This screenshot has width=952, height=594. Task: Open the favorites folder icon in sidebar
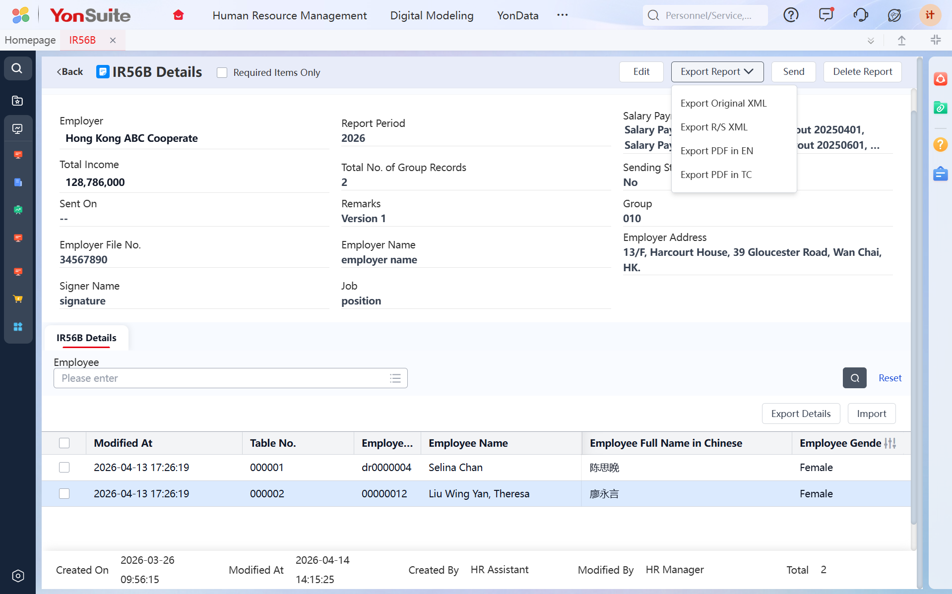pyautogui.click(x=17, y=101)
